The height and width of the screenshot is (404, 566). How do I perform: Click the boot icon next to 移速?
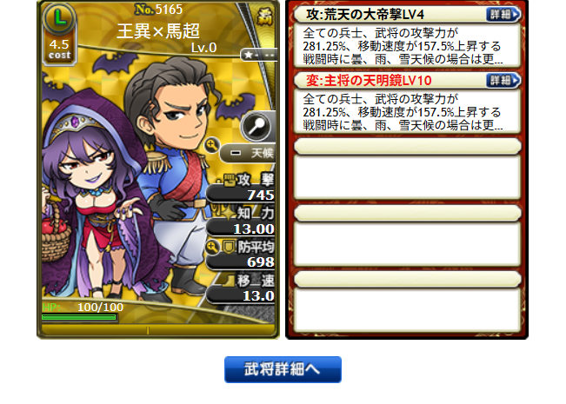tap(228, 281)
